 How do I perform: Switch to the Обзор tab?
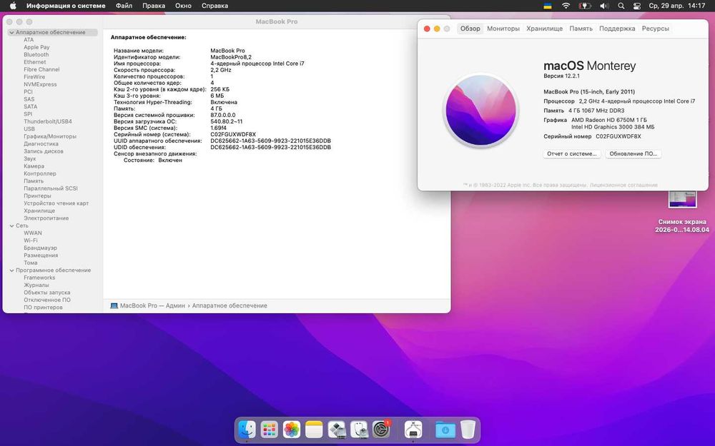[470, 29]
